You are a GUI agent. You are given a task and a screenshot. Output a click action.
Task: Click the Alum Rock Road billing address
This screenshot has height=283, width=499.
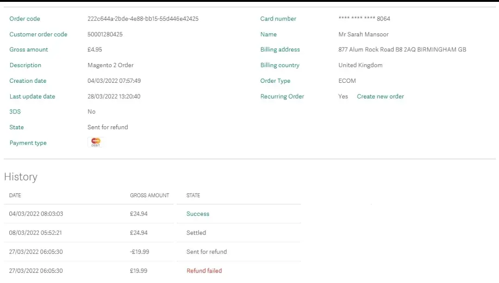pyautogui.click(x=402, y=49)
